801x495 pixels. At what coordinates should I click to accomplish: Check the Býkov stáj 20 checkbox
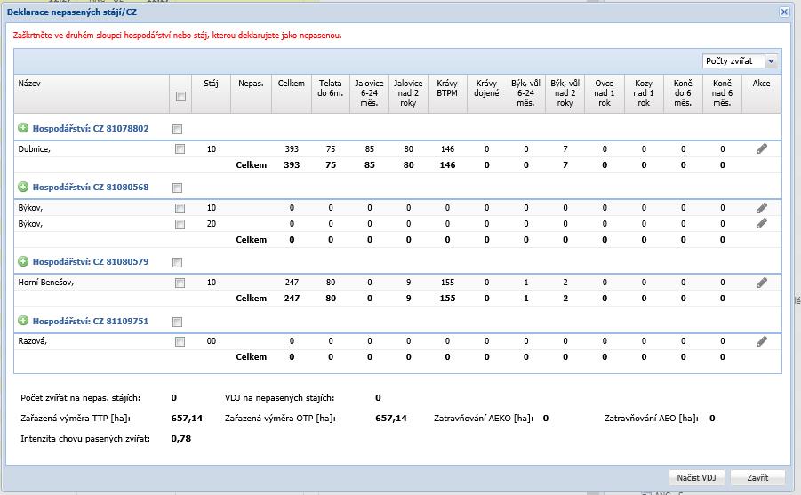180,224
